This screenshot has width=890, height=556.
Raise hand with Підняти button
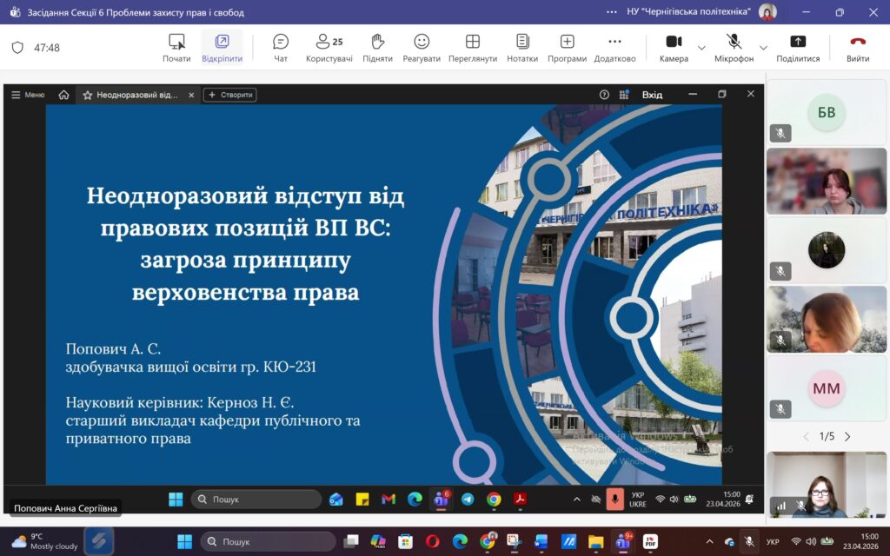click(377, 47)
